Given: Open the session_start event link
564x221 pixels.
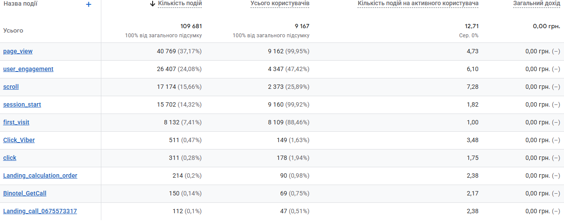Looking at the screenshot, I should 22,104.
